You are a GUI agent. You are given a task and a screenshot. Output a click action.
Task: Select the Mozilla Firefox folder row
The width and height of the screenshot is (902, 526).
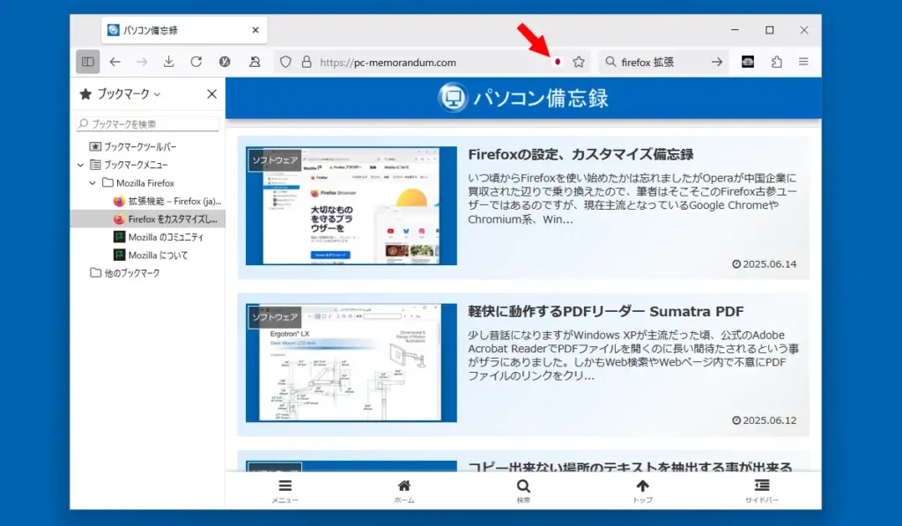(148, 183)
